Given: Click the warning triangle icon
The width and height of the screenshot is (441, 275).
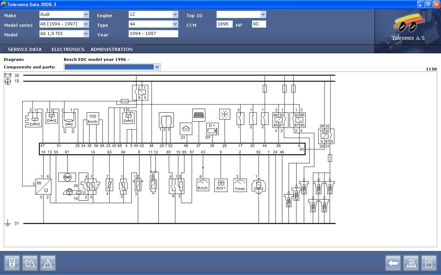Looking at the screenshot, I should [48, 263].
